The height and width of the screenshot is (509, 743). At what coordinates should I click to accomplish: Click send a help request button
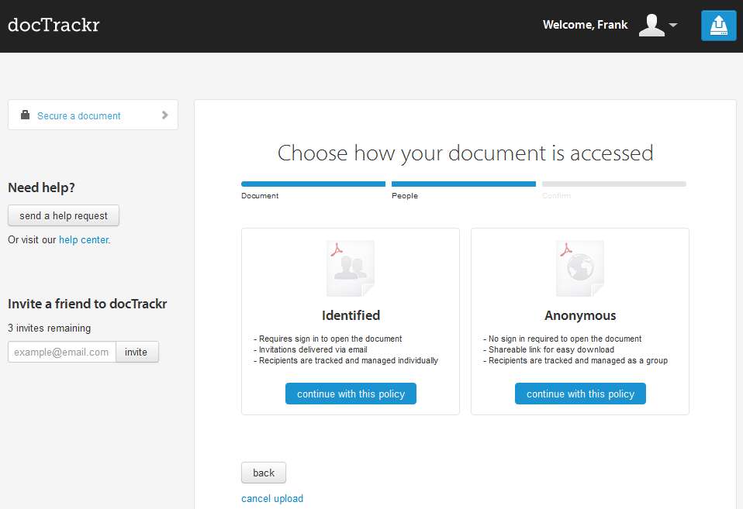pos(64,215)
